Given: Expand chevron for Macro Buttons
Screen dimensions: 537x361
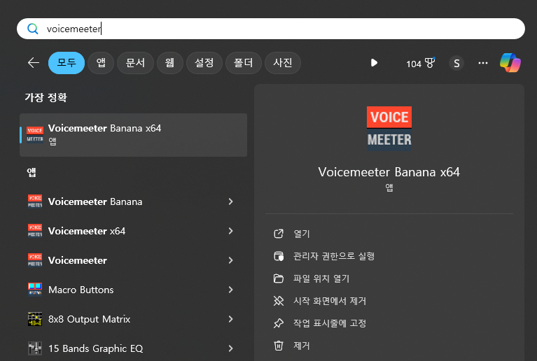Looking at the screenshot, I should point(231,290).
